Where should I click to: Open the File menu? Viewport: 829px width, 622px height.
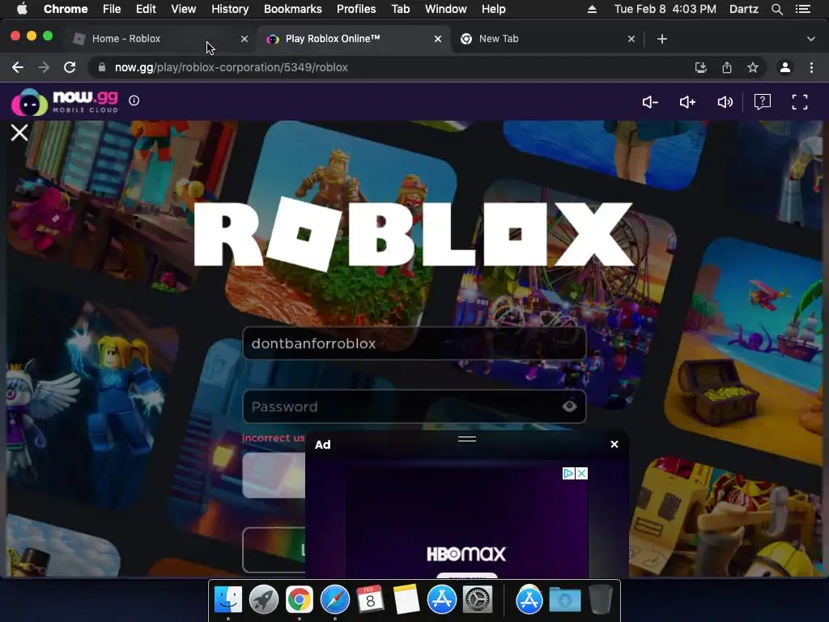[112, 9]
